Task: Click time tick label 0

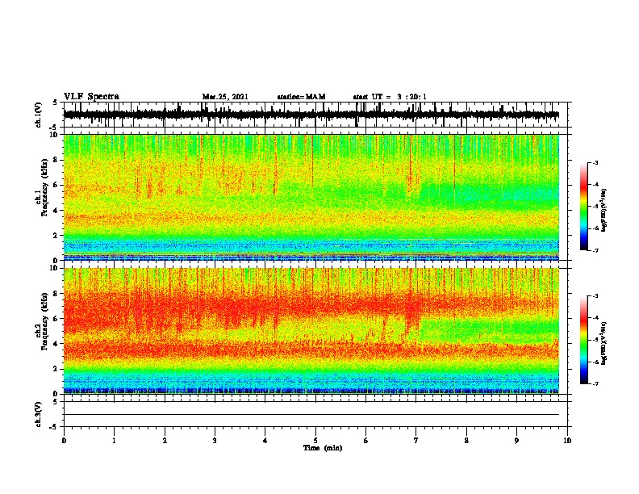Action: pos(64,441)
